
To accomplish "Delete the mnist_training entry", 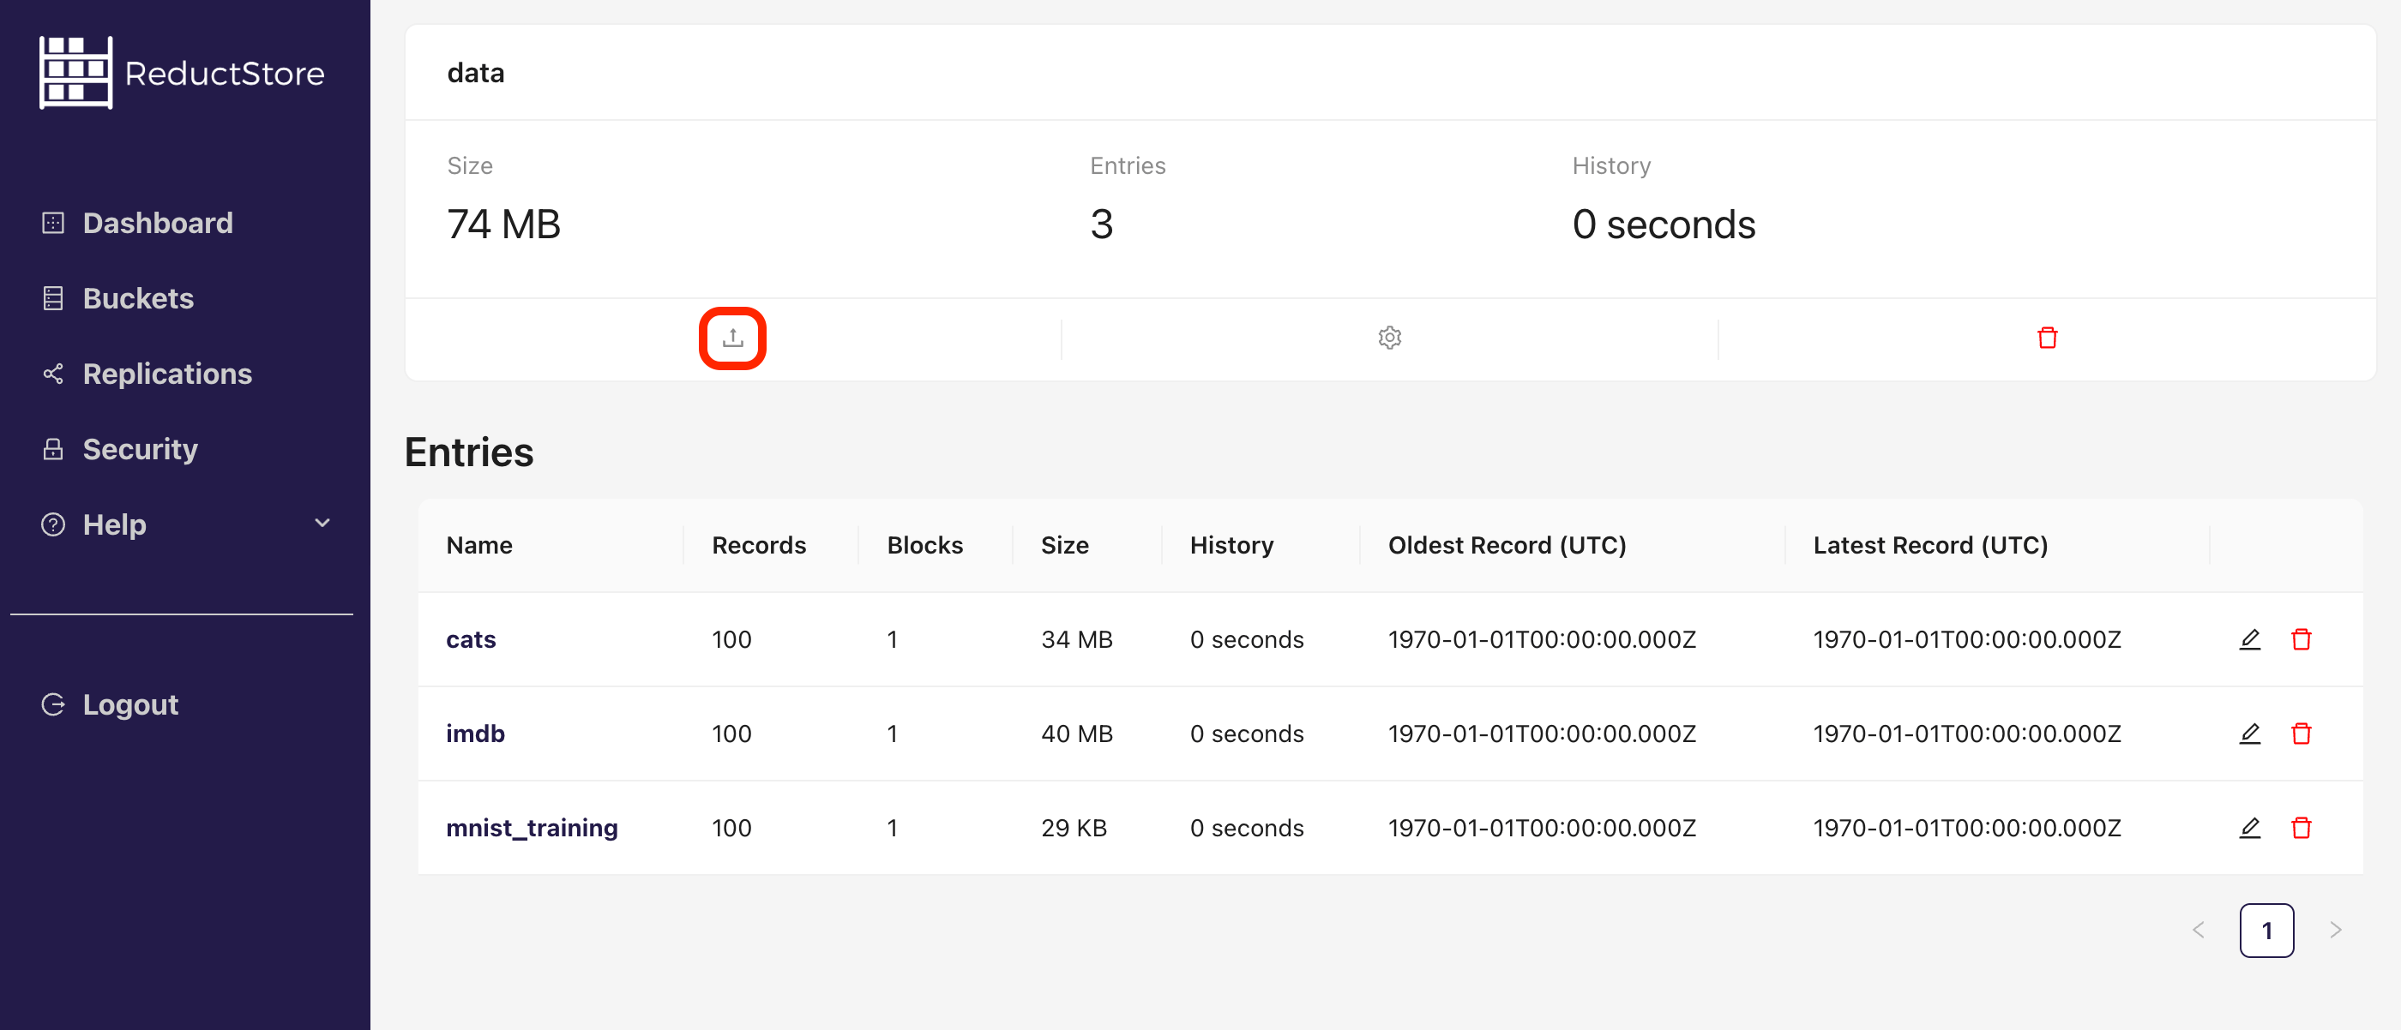I will click(2302, 827).
